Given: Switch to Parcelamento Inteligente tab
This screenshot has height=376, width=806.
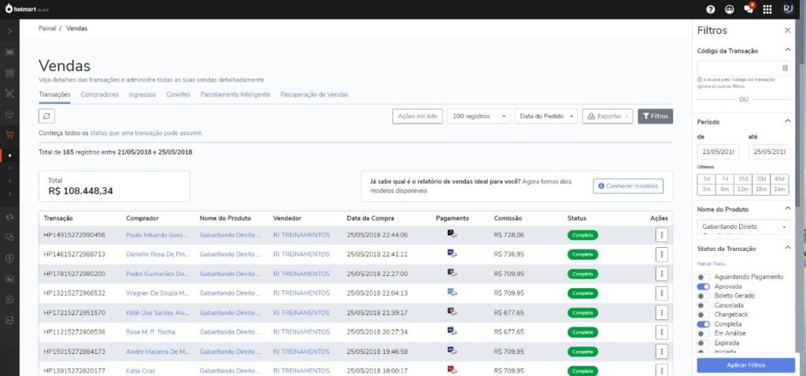Looking at the screenshot, I should tap(235, 94).
